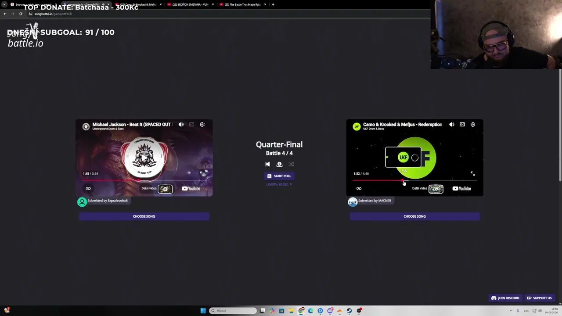Open the taskbar clock and date

click(551, 311)
